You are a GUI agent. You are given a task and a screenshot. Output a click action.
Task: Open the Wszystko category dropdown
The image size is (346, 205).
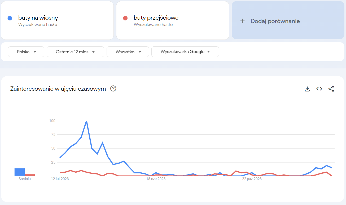click(x=128, y=52)
